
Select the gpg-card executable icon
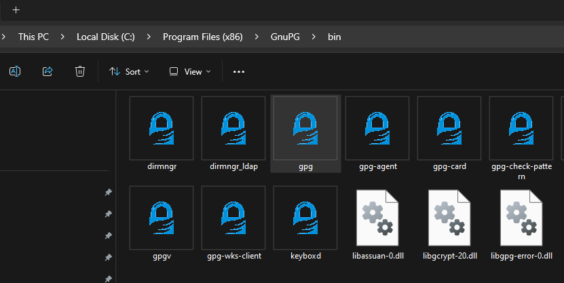pyautogui.click(x=449, y=128)
